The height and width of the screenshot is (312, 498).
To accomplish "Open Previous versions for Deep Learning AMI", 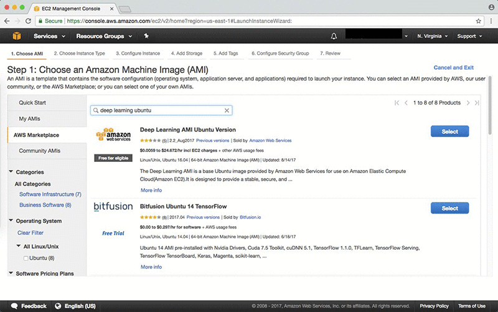I will pos(212,141).
